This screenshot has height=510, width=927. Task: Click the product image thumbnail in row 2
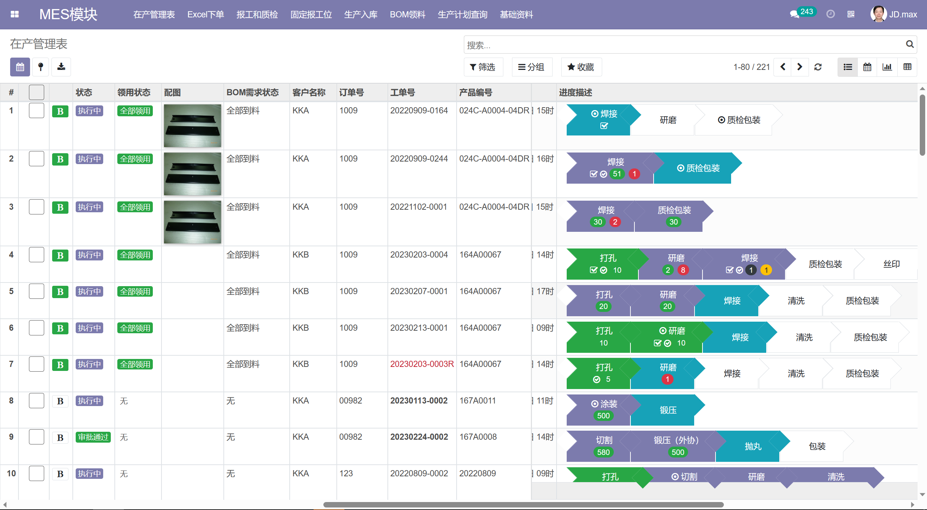click(192, 174)
